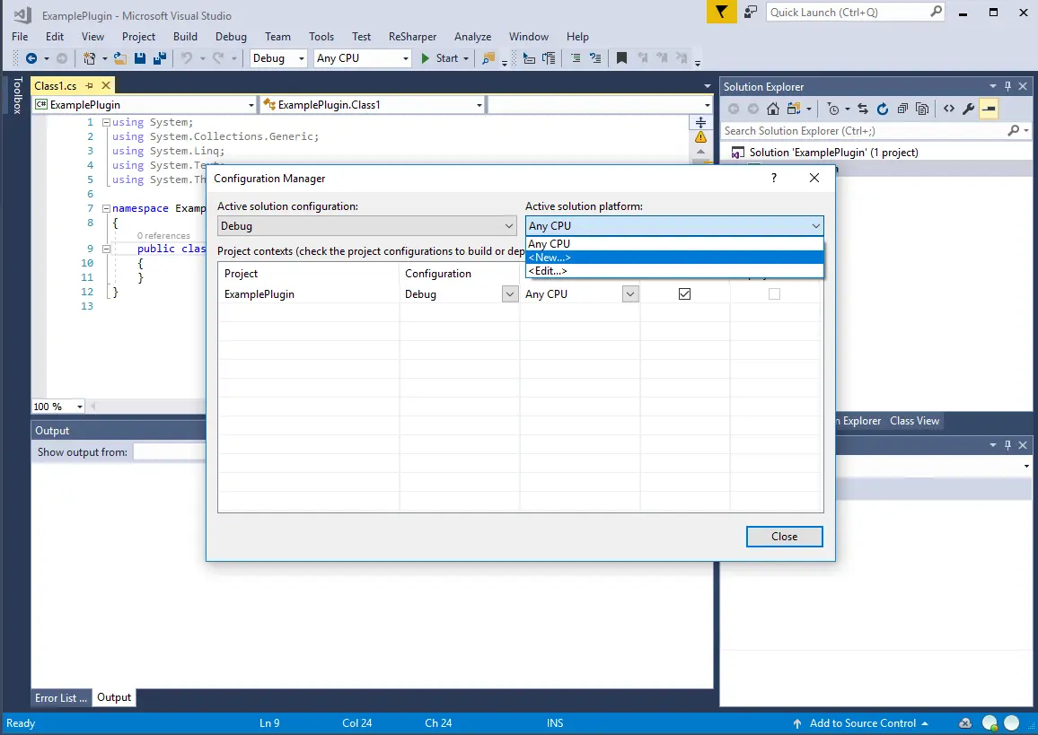This screenshot has height=735, width=1038.
Task: Open ExamplePlugin platform Any CPU dropdown arrow
Action: coord(630,293)
